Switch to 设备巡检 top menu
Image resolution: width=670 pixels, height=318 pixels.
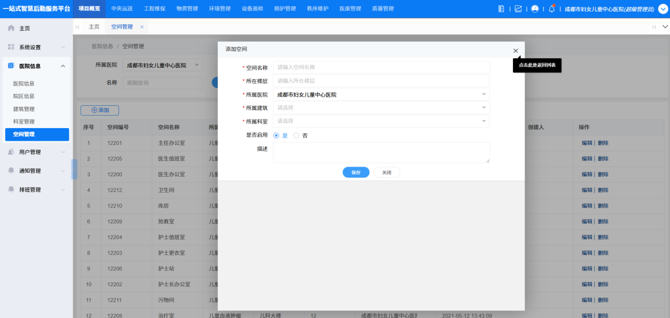coord(252,9)
